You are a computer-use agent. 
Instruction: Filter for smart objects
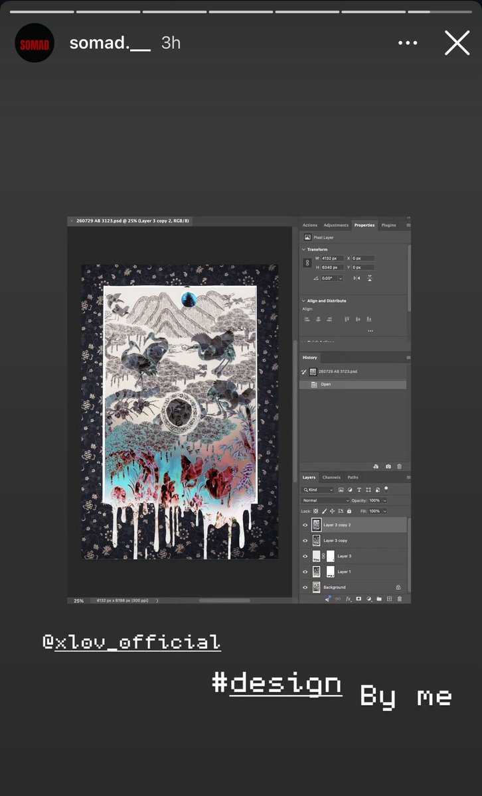(x=378, y=490)
